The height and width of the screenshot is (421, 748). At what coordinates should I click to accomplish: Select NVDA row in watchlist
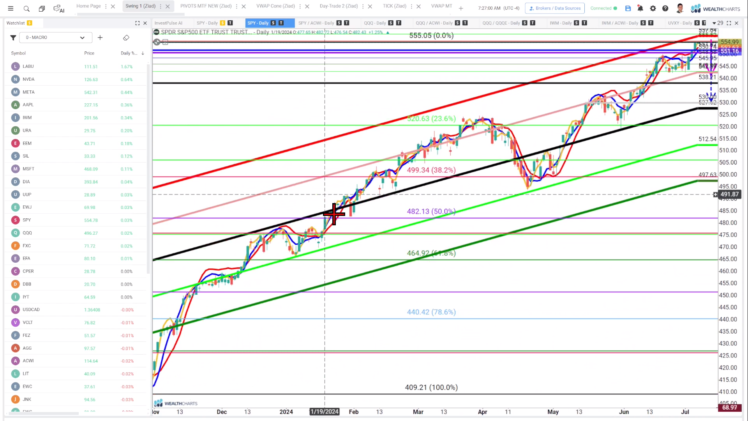click(x=76, y=79)
